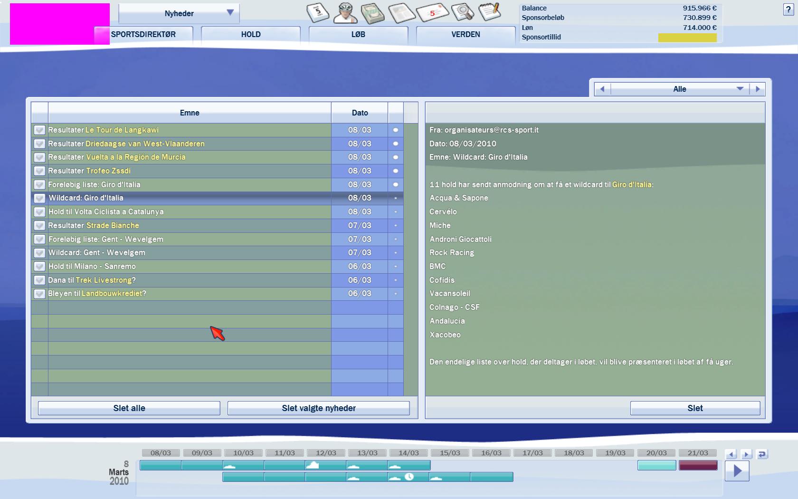Click the timeline reset return-arrow icon

point(762,454)
